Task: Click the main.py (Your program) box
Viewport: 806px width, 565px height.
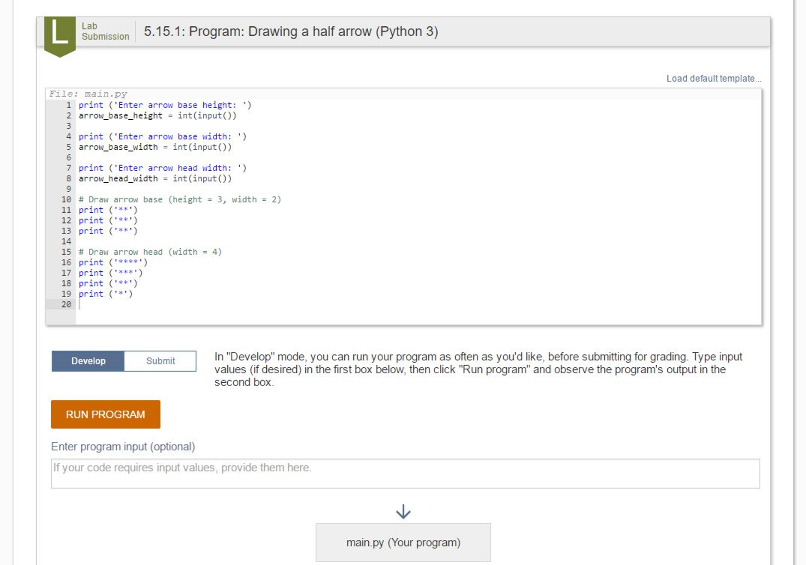Action: click(x=403, y=542)
